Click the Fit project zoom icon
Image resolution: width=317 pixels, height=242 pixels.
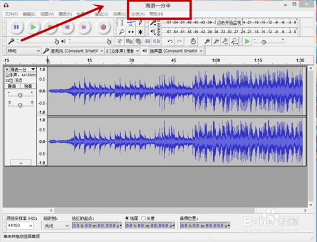[x=234, y=41]
